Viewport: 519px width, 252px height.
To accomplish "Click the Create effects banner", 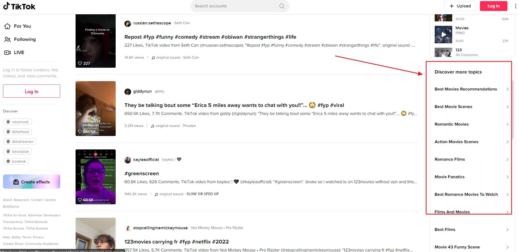I will tap(32, 182).
